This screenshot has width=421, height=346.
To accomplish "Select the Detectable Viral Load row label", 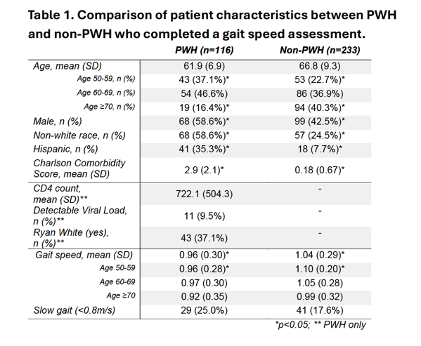I will (x=80, y=215).
